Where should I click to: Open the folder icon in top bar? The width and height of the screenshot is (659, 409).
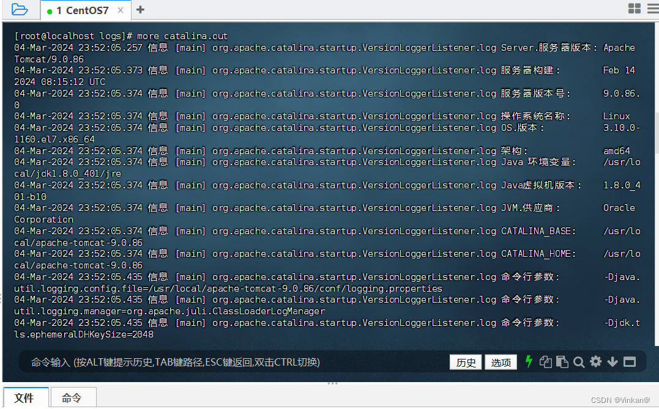click(20, 9)
